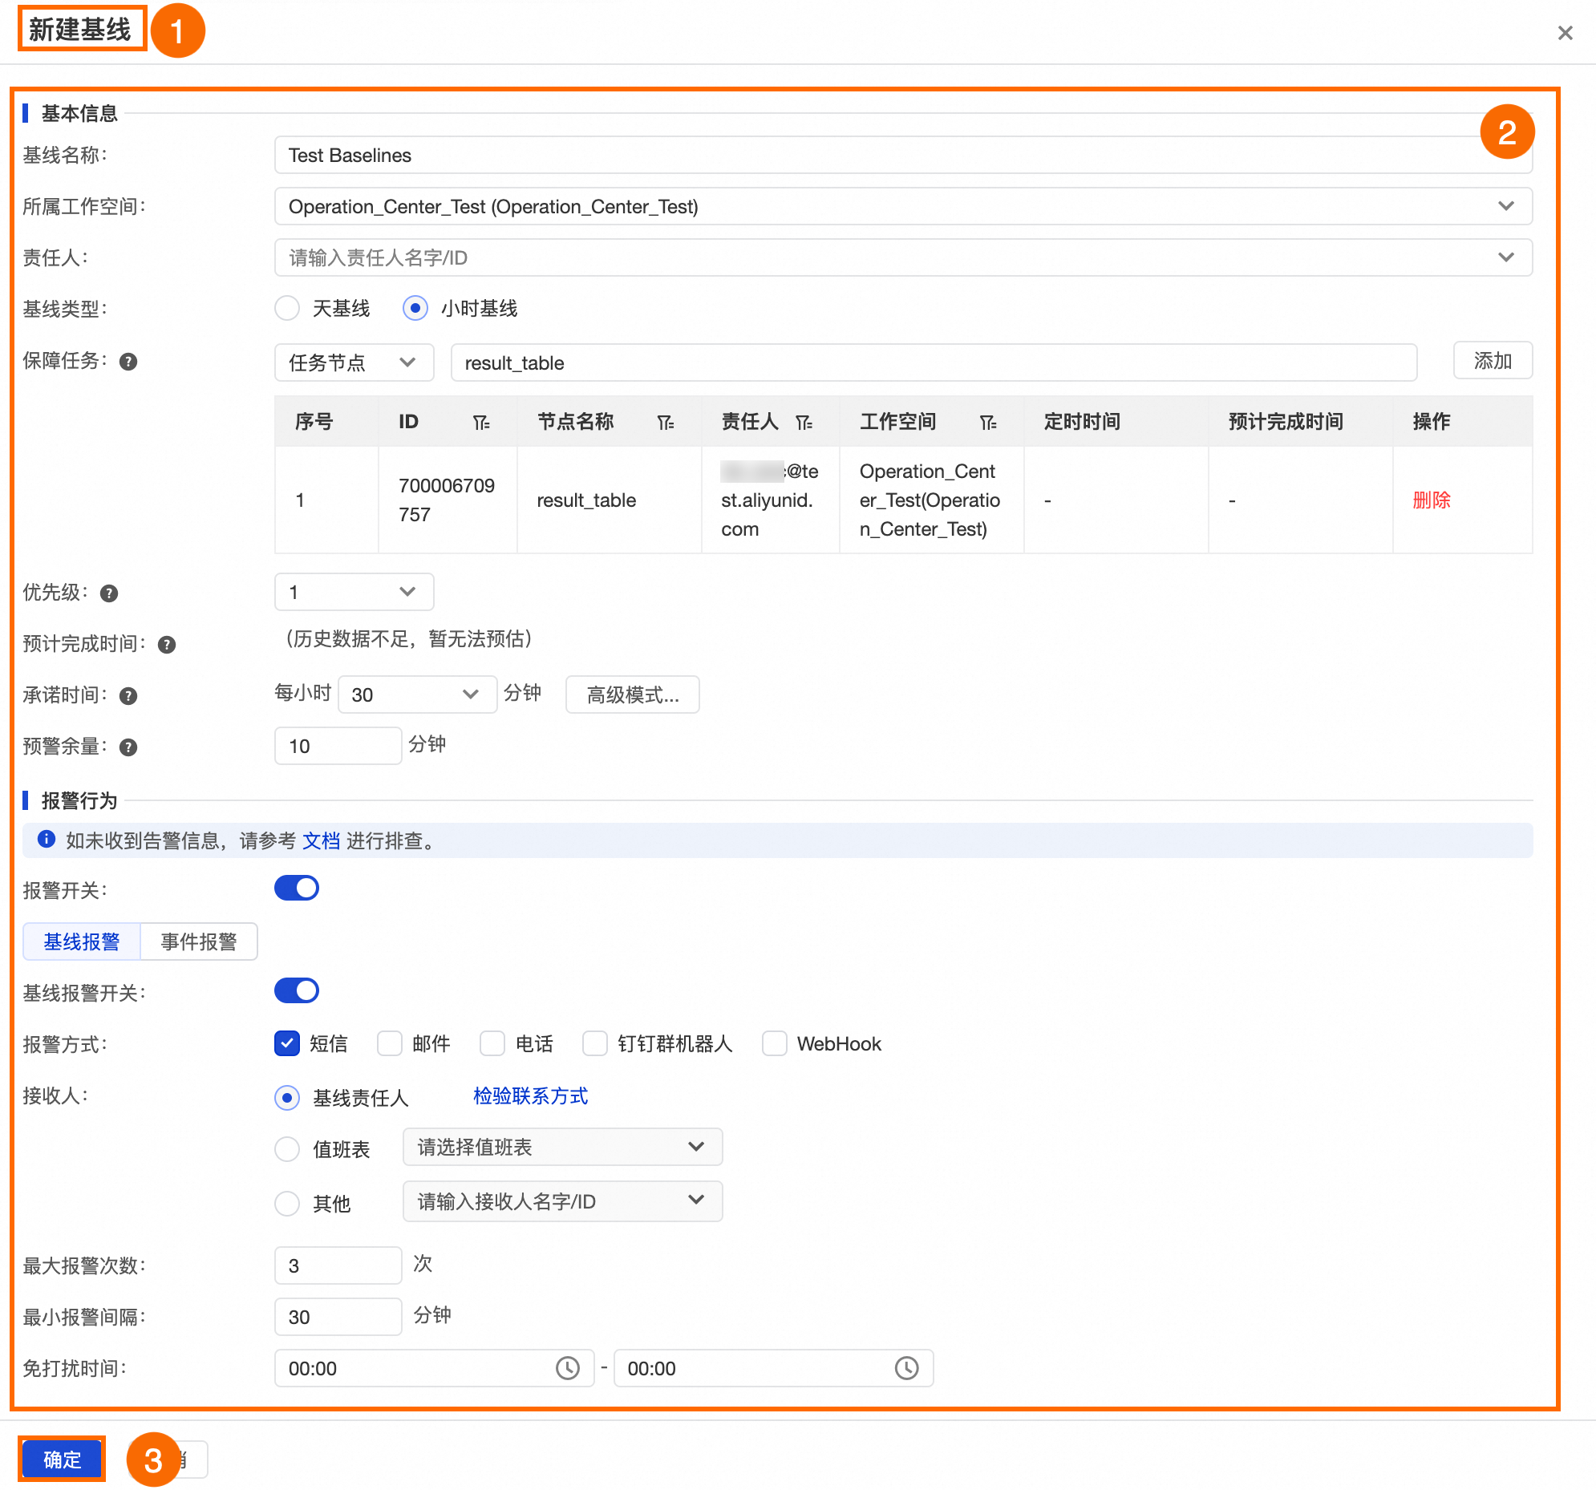
Task: Toggle the 基线报警开关 switch
Action: coord(297,990)
